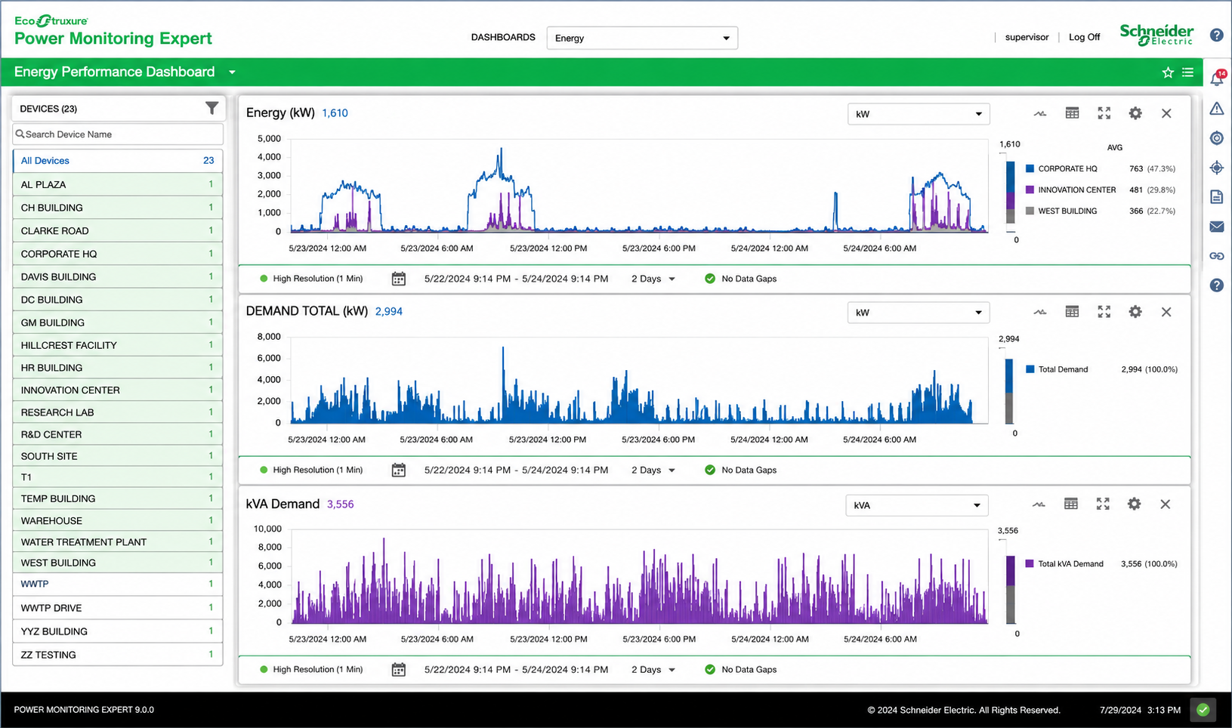Expand Energy Performance Dashboard title menu
Image resolution: width=1232 pixels, height=728 pixels.
(x=232, y=72)
